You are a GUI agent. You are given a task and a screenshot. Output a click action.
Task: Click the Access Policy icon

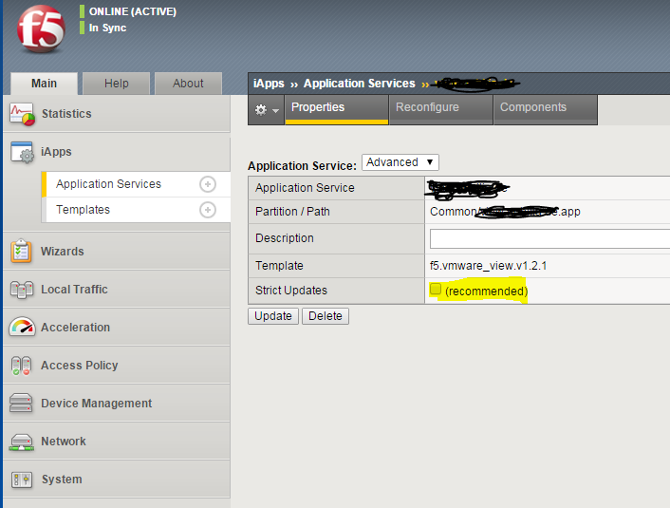coord(22,366)
